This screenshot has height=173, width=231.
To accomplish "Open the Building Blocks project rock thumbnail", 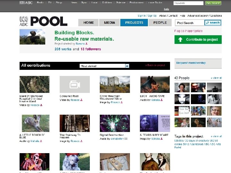I will click(x=32, y=37).
